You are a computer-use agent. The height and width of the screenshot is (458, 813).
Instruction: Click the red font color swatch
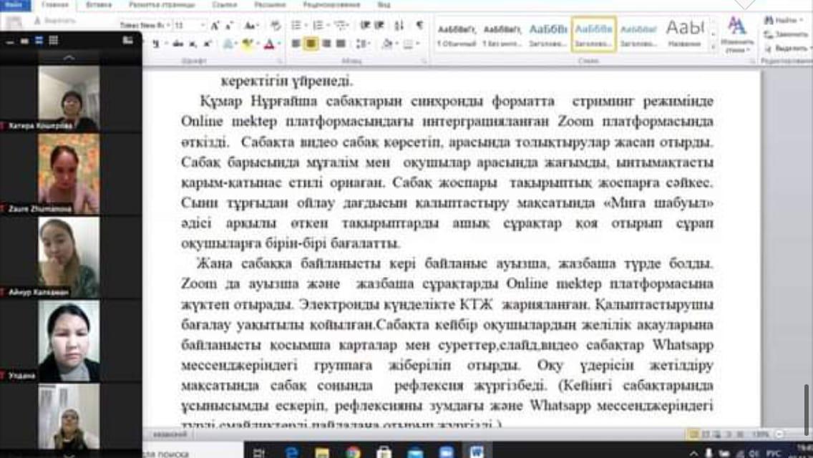tap(268, 44)
